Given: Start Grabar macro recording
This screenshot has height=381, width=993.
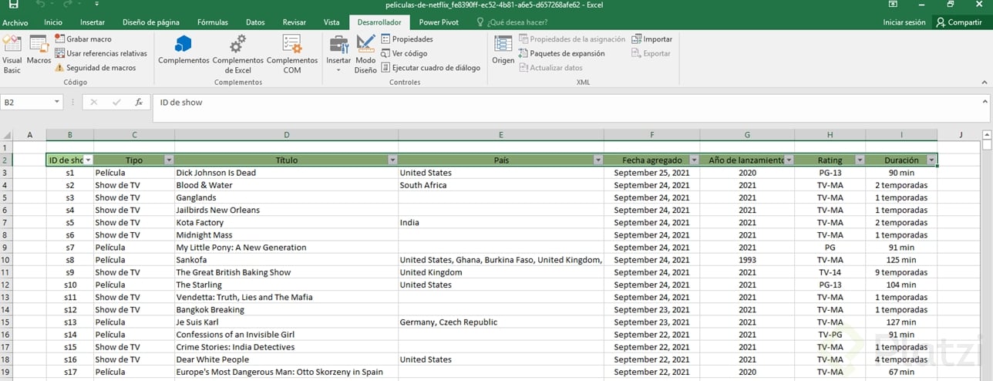Looking at the screenshot, I should (82, 39).
